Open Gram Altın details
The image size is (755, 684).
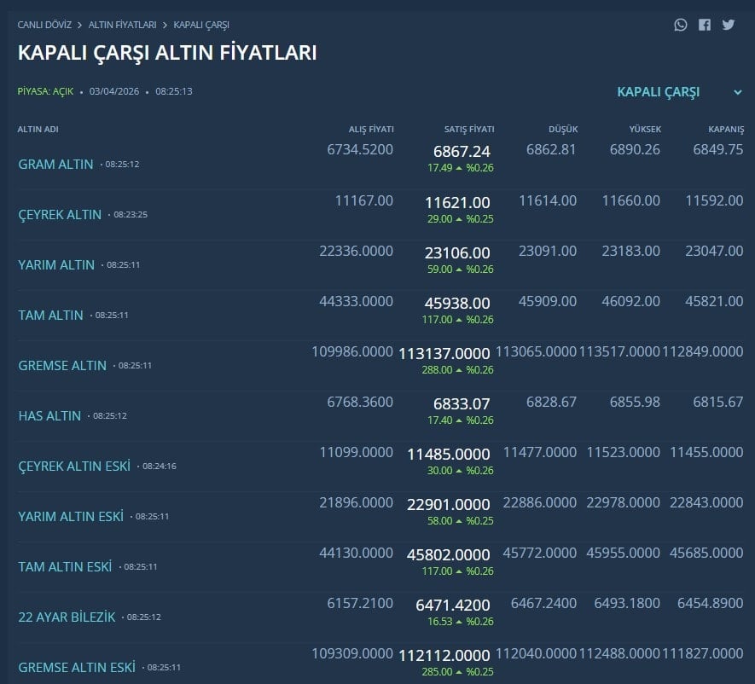pos(55,164)
